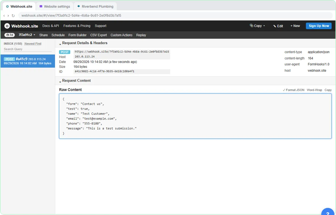The height and width of the screenshot is (215, 336).
Task: Reload the page with the refresh icon
Action: 13,16
